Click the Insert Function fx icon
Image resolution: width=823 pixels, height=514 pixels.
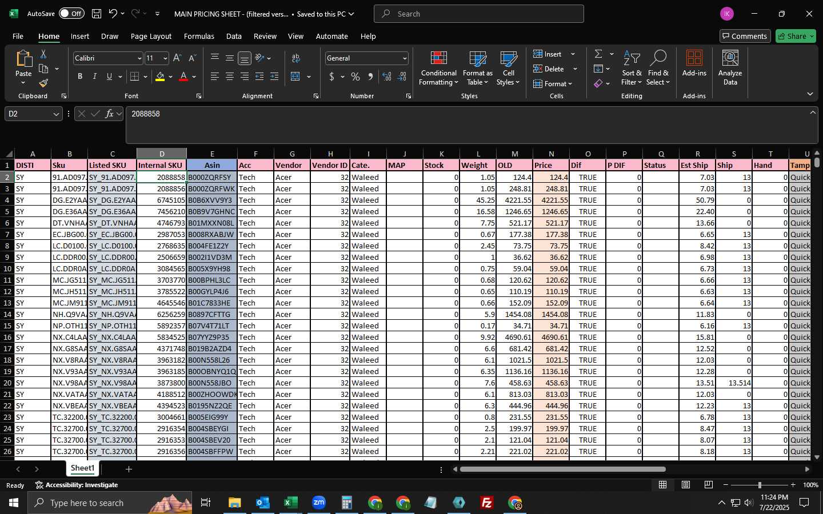109,114
